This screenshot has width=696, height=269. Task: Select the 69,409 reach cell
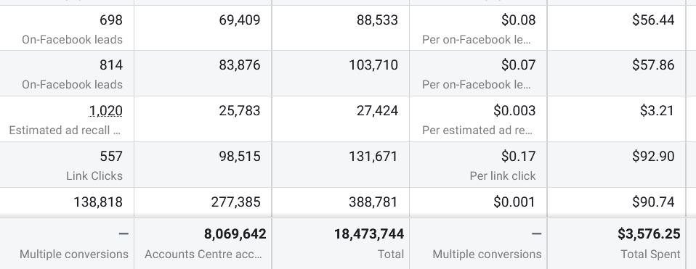[203, 28]
